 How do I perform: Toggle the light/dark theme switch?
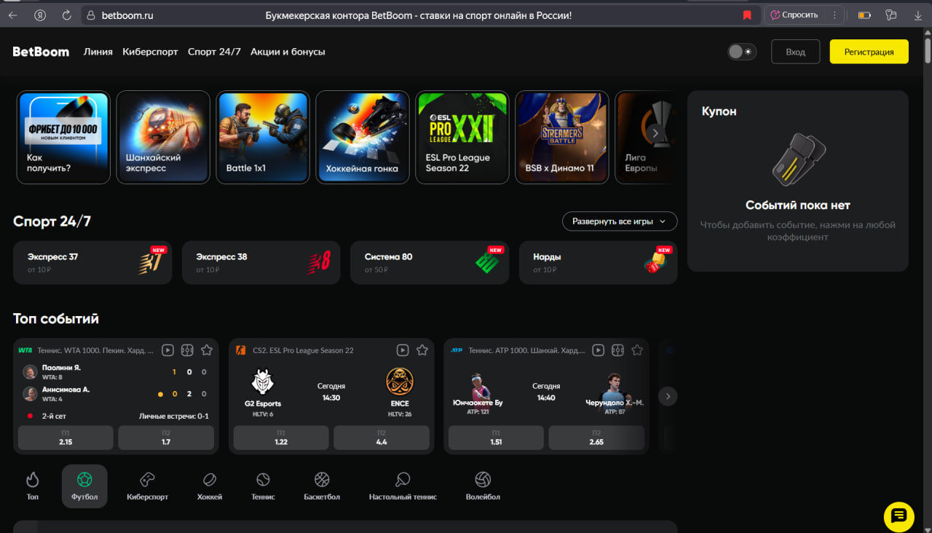coord(742,52)
